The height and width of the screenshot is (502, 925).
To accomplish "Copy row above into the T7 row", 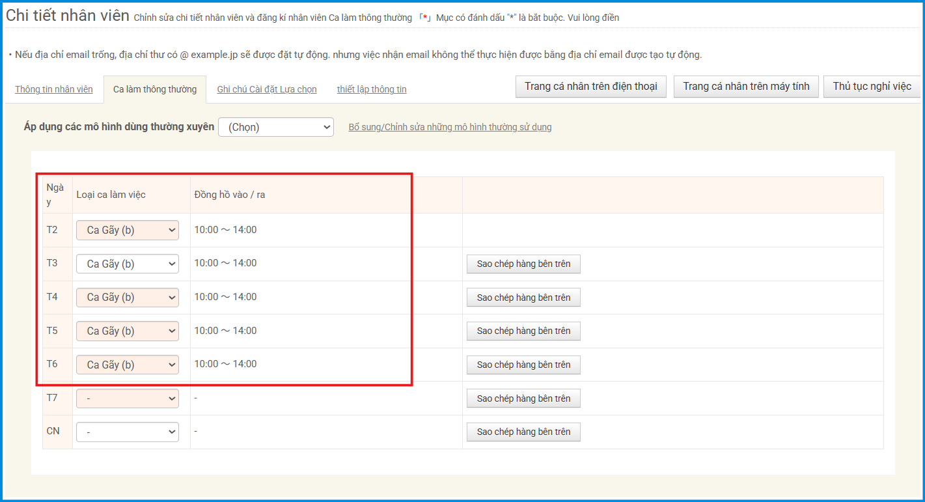I will click(x=523, y=398).
